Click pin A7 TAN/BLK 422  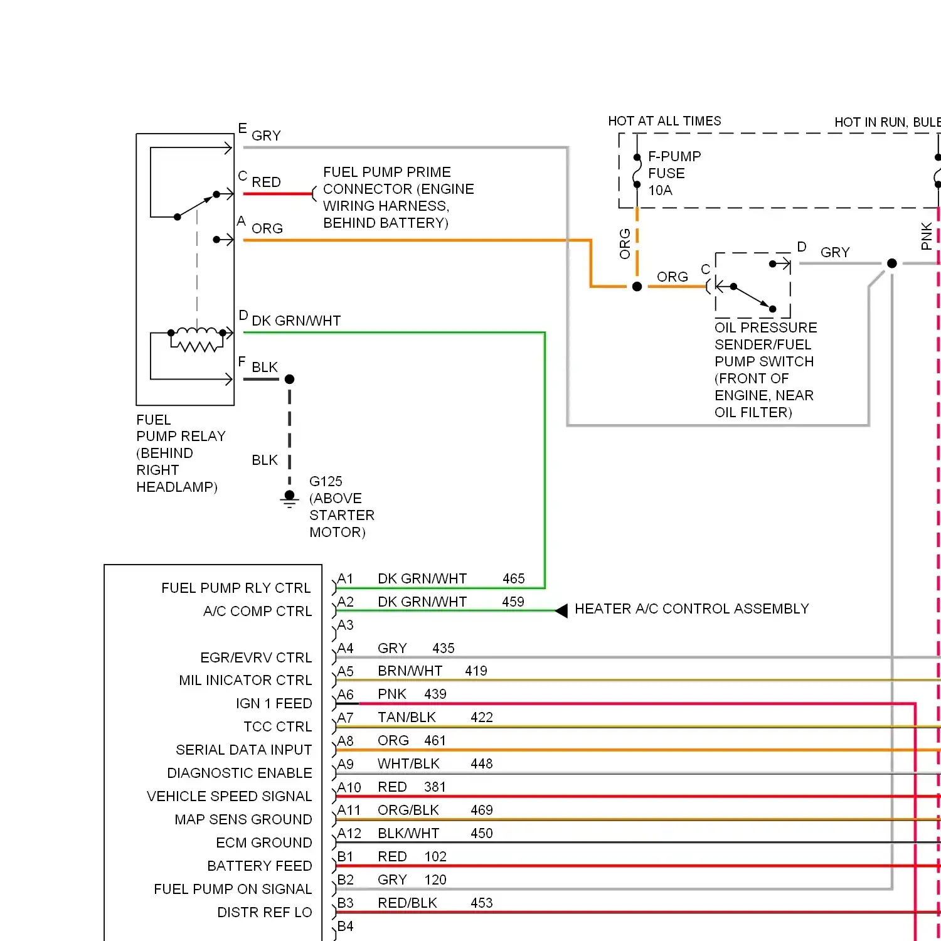(x=415, y=717)
